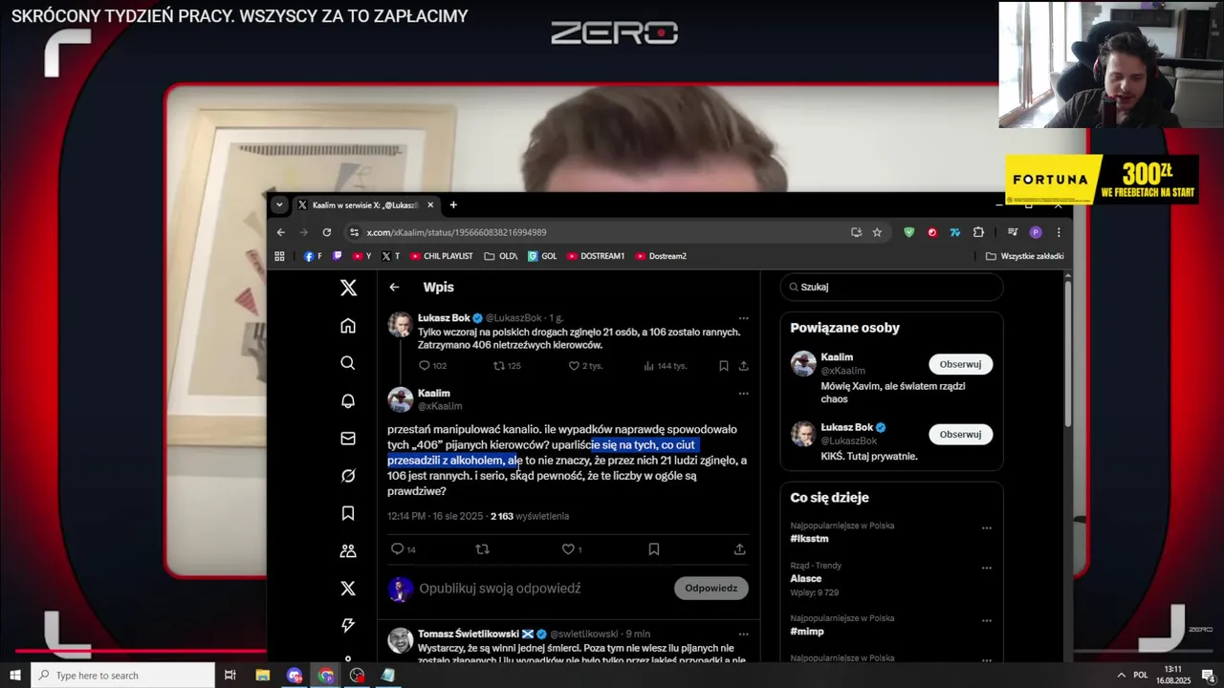Image resolution: width=1224 pixels, height=688 pixels.
Task: Open Dostream2 bookmark
Action: 660,256
